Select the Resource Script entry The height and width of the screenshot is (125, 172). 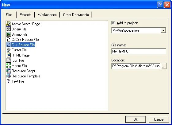23,71
